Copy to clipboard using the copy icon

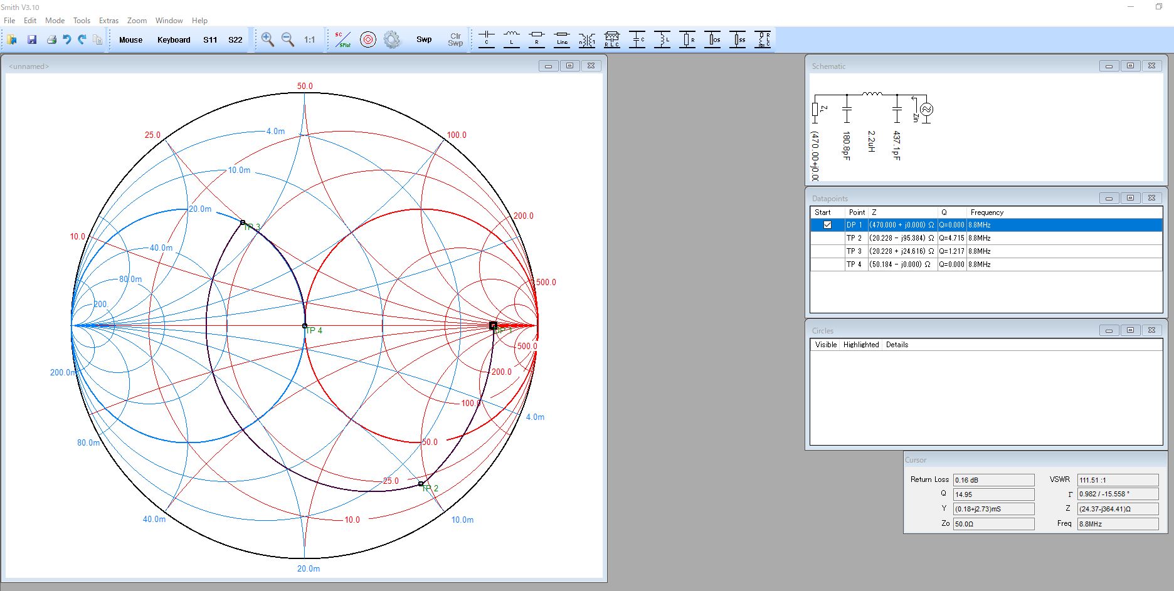[97, 39]
